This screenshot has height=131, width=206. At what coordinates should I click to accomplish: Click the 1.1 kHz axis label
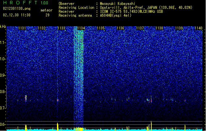pyautogui.click(x=3, y=43)
